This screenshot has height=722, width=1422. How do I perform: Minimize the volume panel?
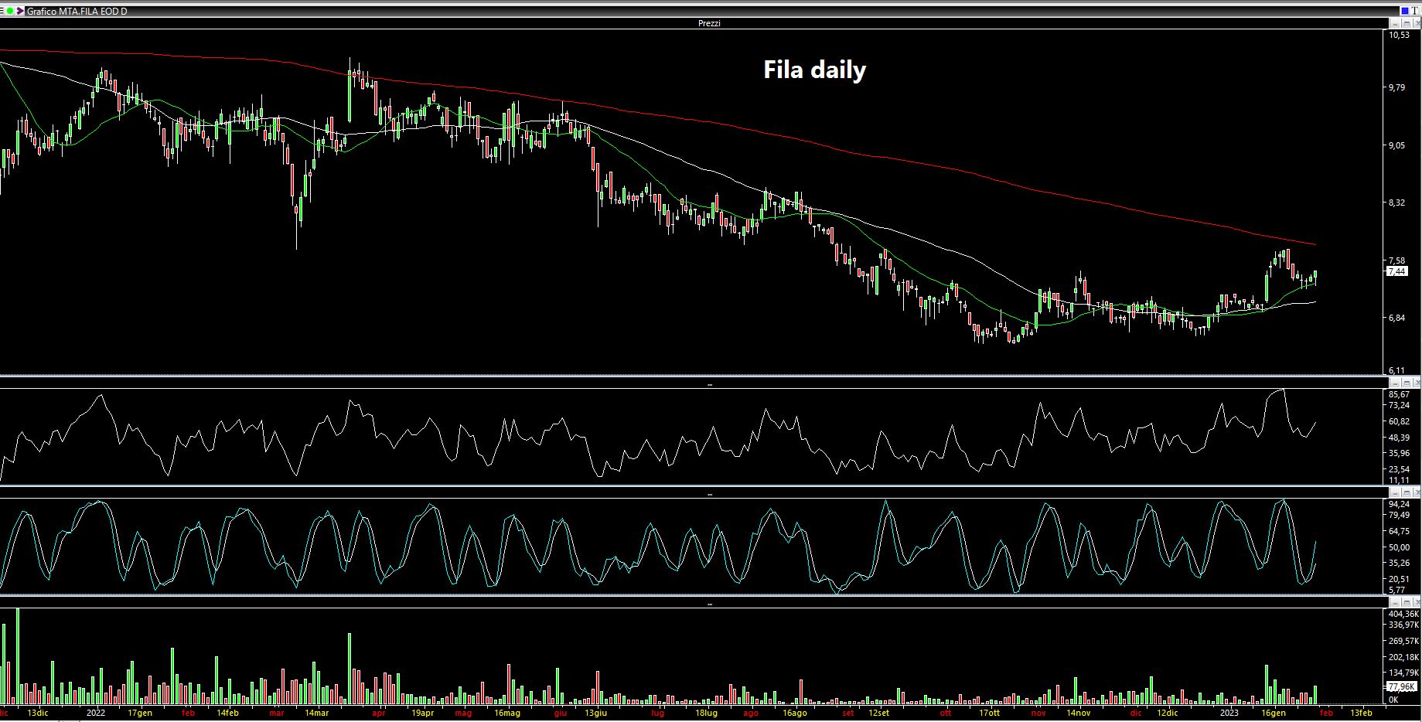point(1396,602)
